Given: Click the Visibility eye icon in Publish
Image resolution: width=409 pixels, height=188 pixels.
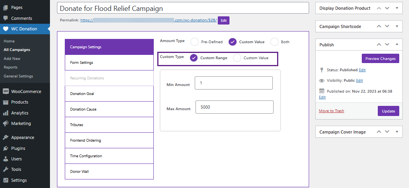Looking at the screenshot, I should 322,81.
